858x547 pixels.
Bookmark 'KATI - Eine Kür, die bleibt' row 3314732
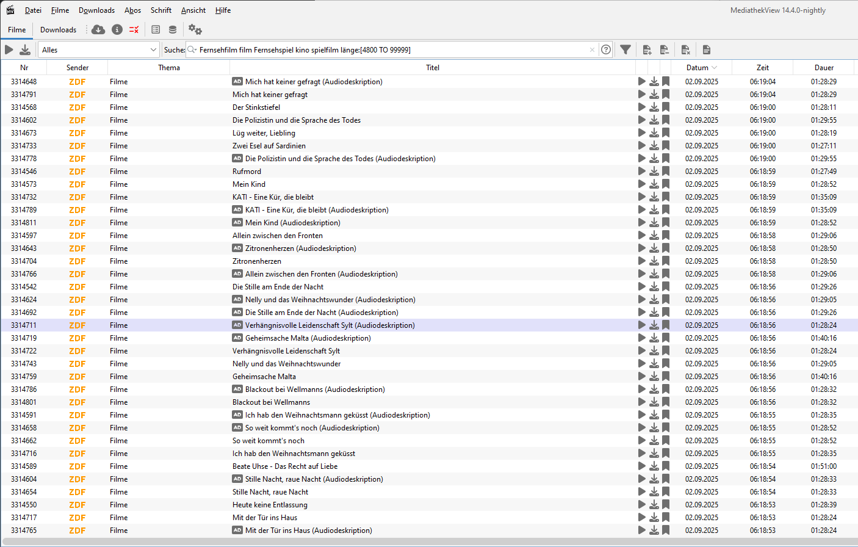(666, 197)
